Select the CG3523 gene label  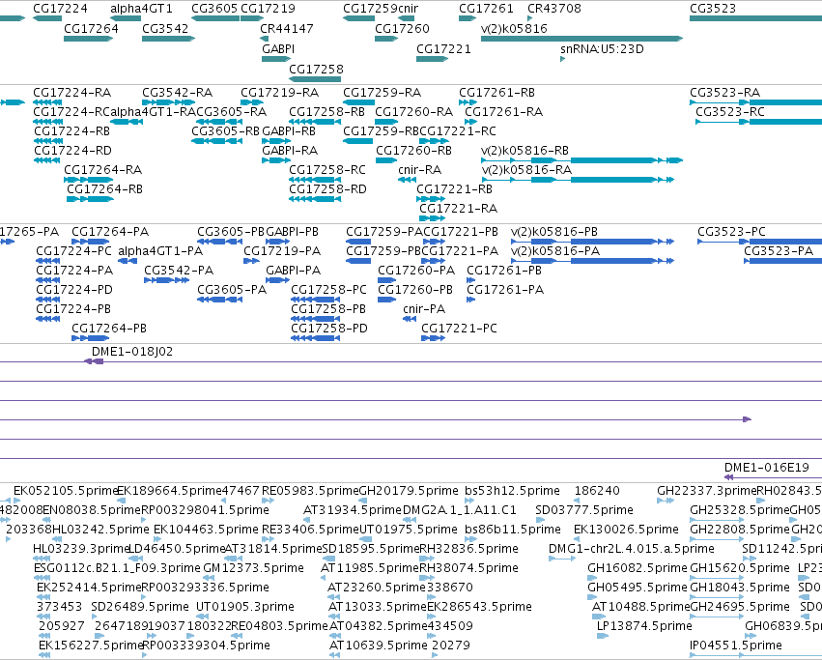pos(713,9)
